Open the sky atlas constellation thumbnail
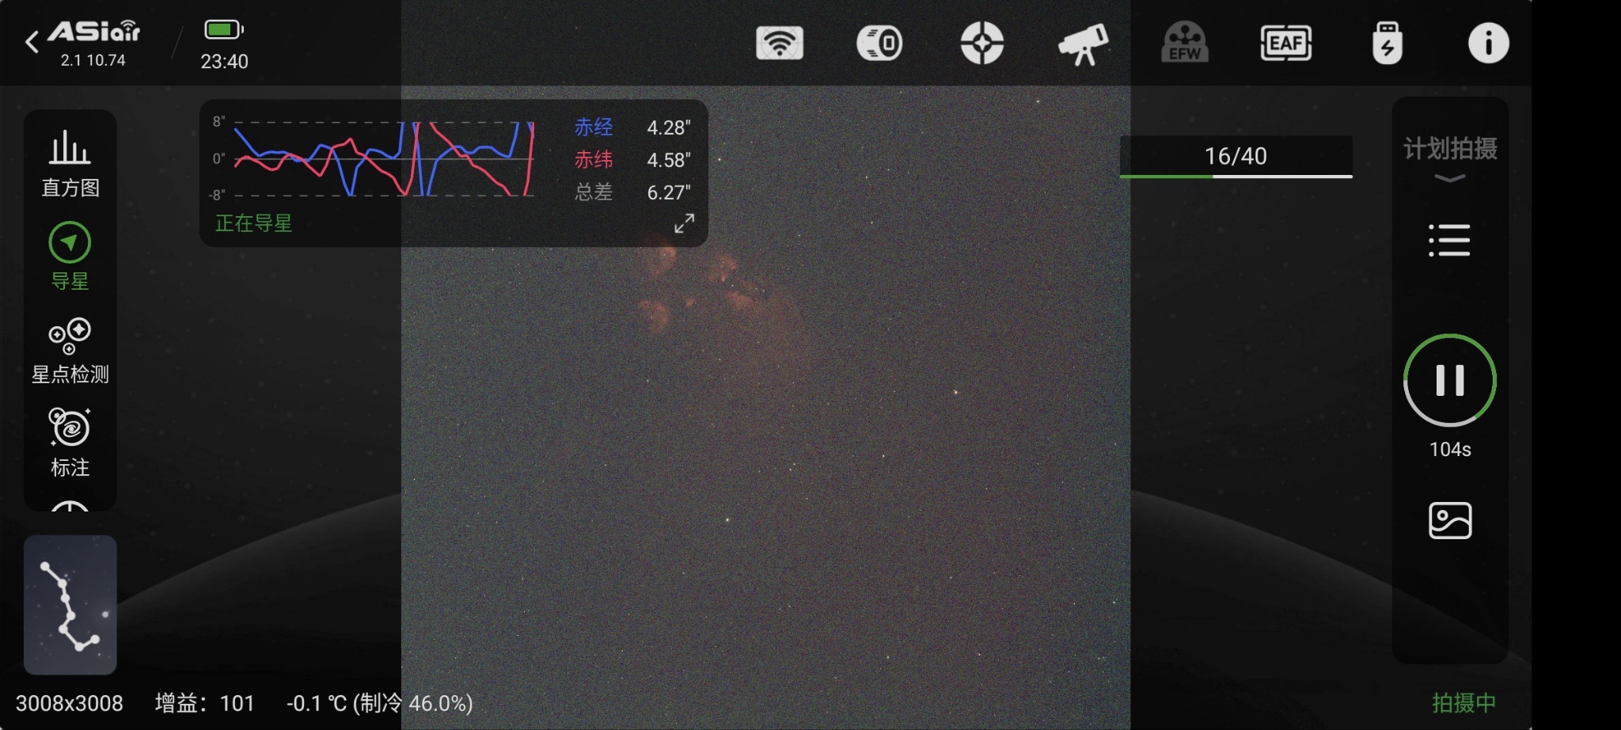 click(x=70, y=605)
